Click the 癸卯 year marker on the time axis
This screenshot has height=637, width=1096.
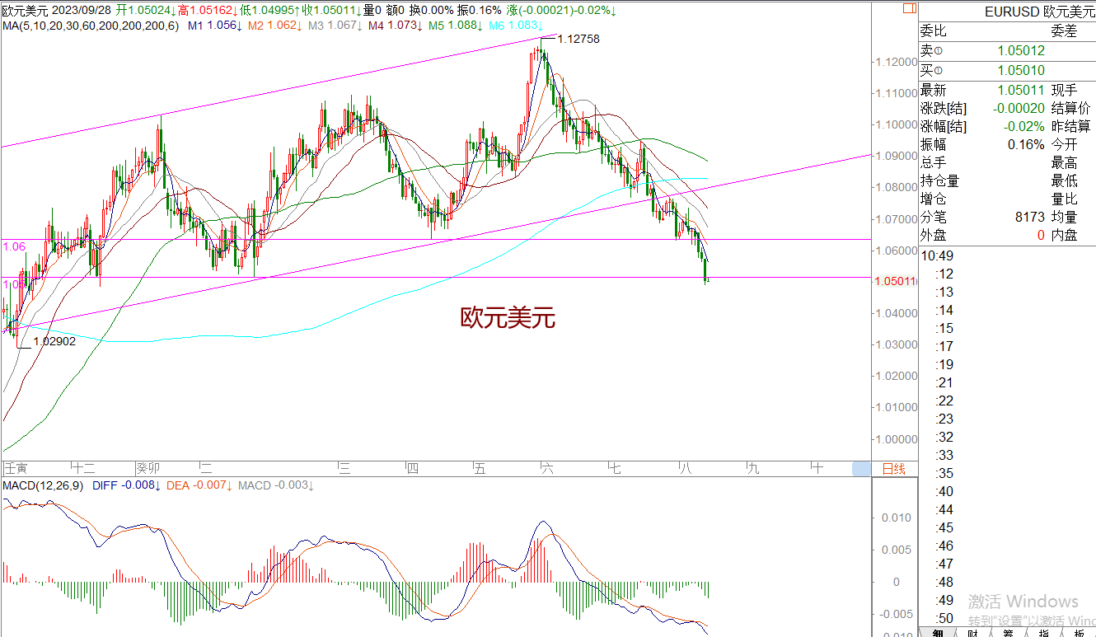click(148, 469)
